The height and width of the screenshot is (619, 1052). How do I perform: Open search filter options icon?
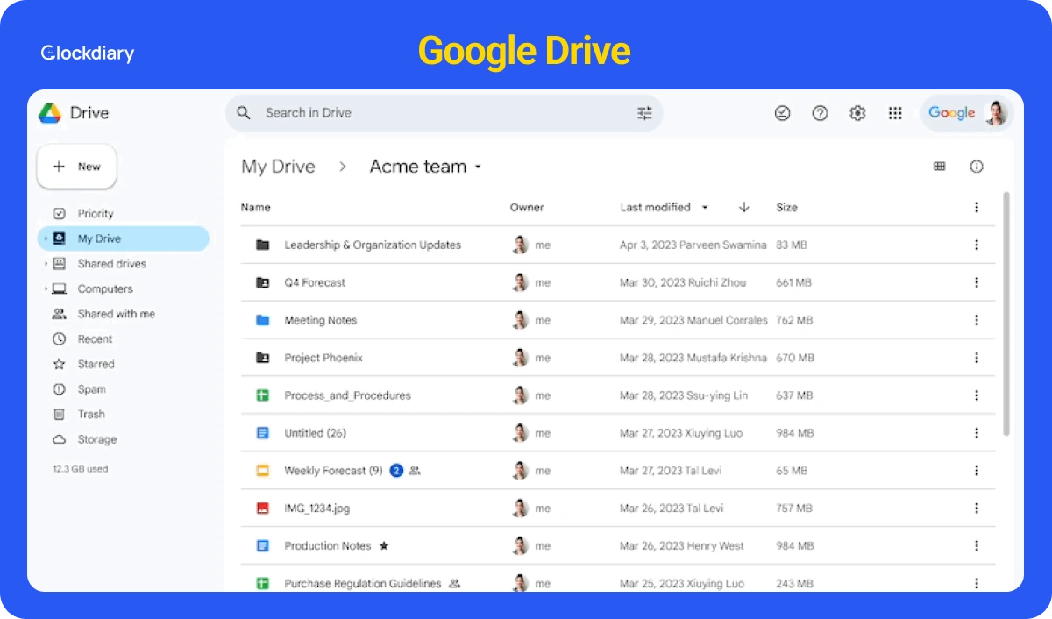point(644,113)
